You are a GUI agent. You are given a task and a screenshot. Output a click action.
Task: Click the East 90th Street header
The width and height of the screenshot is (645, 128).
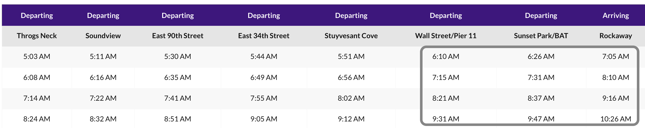(x=178, y=36)
